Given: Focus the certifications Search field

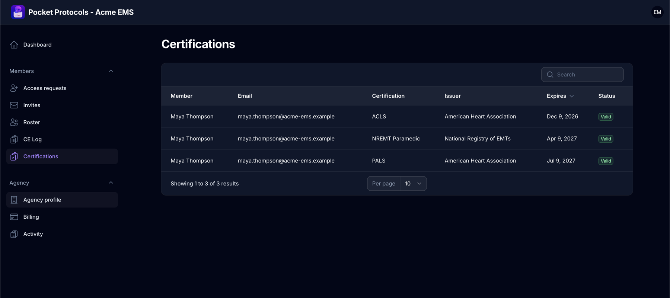Looking at the screenshot, I should click(582, 74).
